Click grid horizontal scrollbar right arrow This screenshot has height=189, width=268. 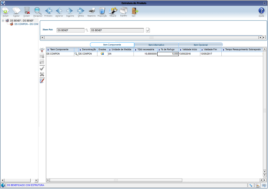[x=265, y=180]
